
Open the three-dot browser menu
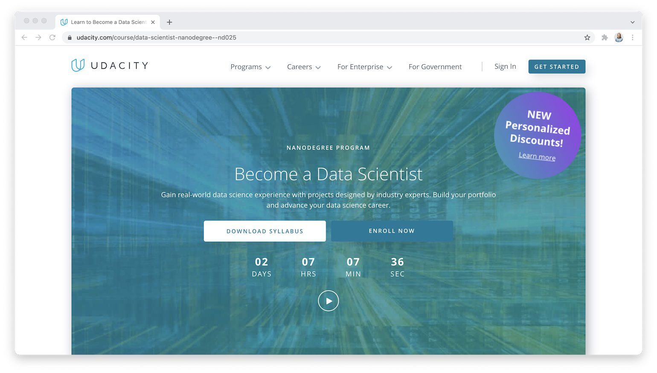(633, 38)
